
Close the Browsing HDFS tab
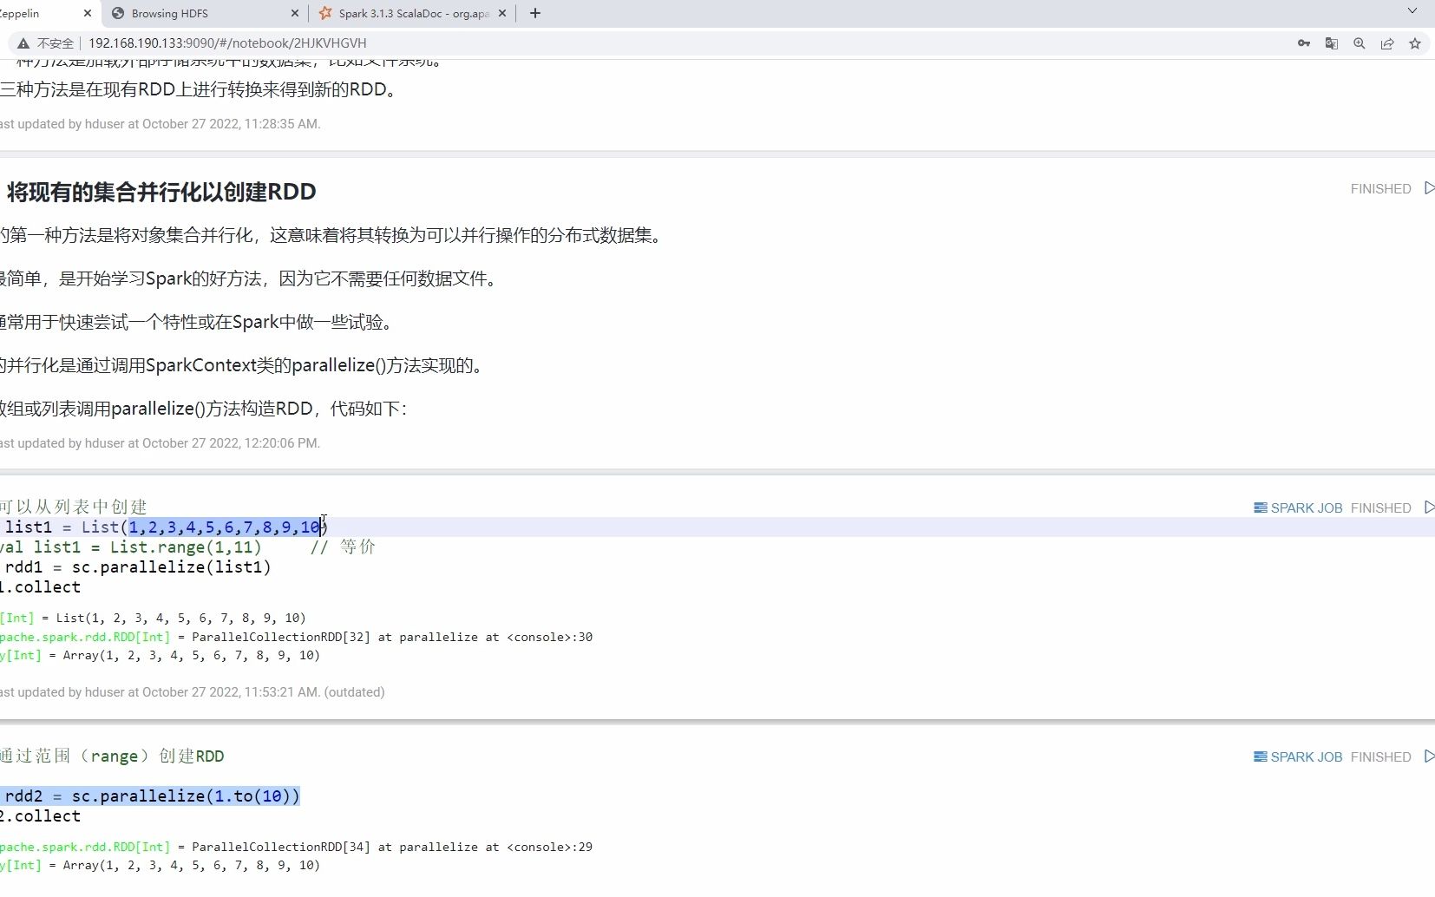tap(294, 13)
